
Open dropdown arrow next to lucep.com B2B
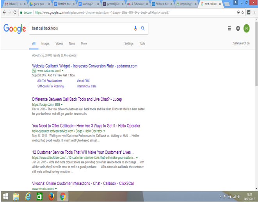tap(62, 105)
